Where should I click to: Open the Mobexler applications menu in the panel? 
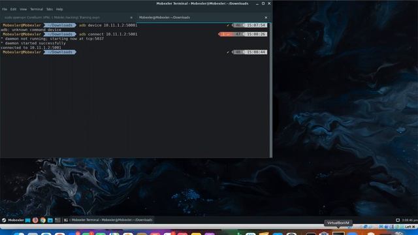tap(13, 220)
